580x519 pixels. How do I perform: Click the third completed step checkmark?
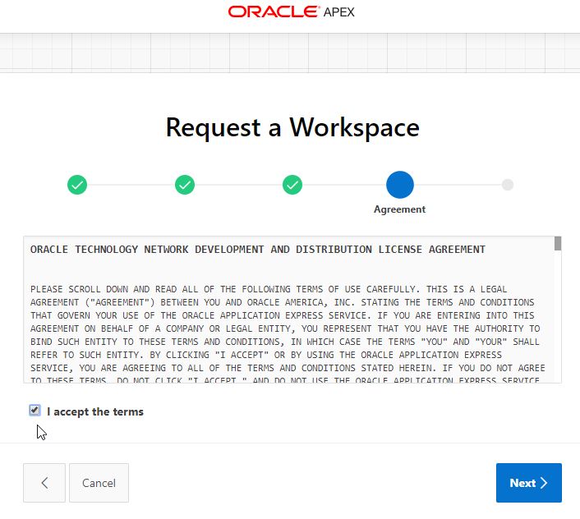pos(292,185)
